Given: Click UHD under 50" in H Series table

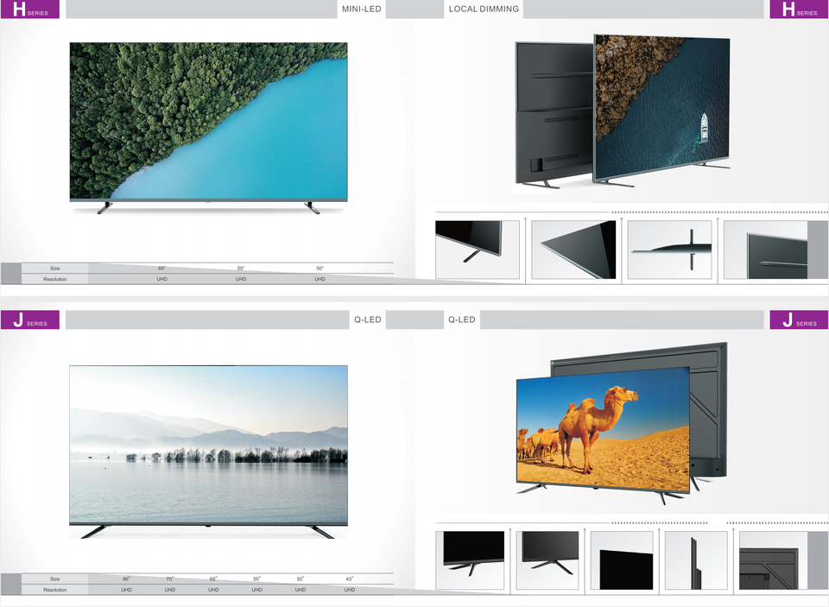Looking at the screenshot, I should point(320,279).
